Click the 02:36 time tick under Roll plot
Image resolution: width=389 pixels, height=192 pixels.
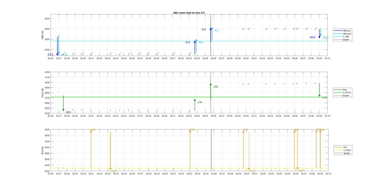[x=51, y=174]
